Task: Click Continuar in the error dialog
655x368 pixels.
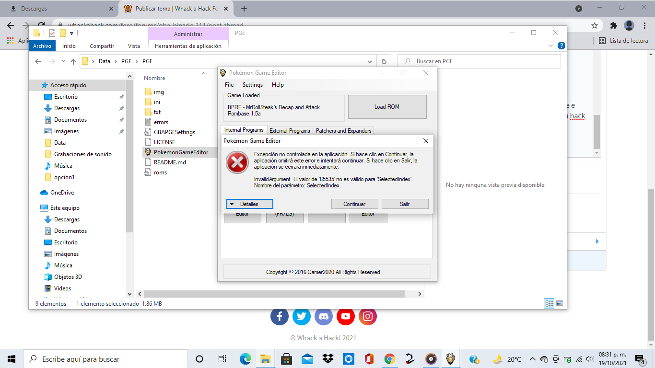Action: click(x=354, y=204)
